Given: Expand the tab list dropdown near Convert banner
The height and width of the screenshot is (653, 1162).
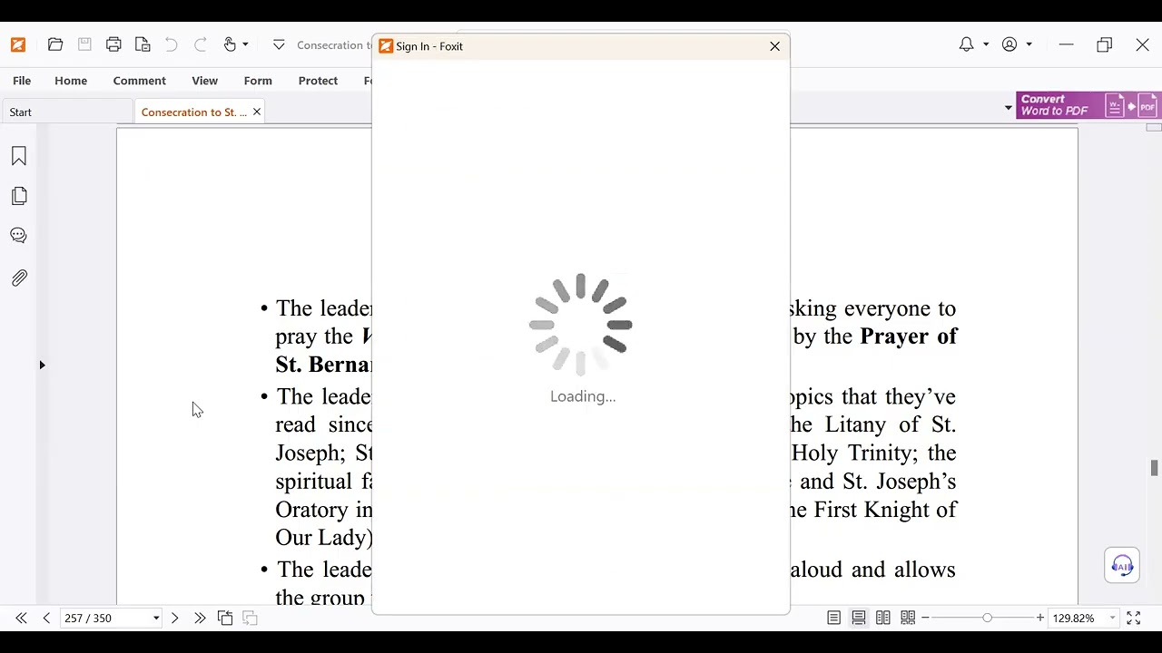Looking at the screenshot, I should pyautogui.click(x=1008, y=108).
